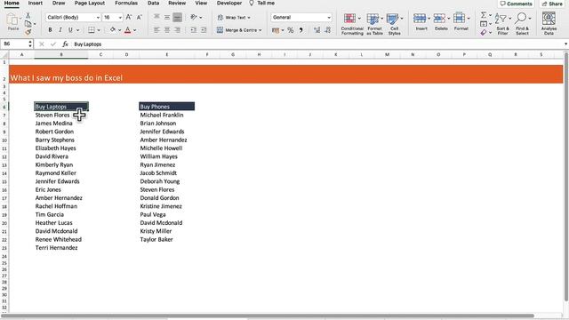The image size is (569, 320).
Task: Toggle Align Right horizontal alignment
Action: tap(178, 29)
